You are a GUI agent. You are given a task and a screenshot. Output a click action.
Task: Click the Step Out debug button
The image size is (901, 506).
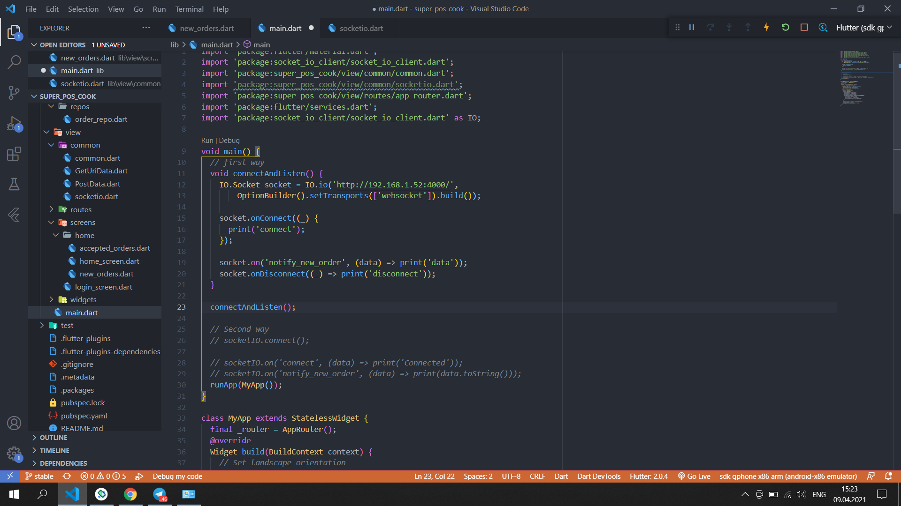(x=748, y=28)
